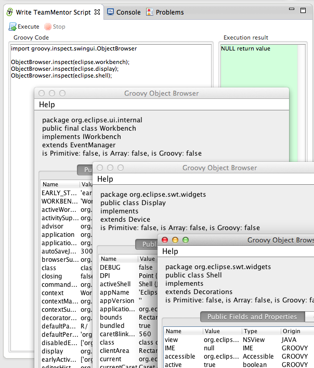Screen dimensions: 314x368
Task: Click the Execute script icon
Action: 12,27
